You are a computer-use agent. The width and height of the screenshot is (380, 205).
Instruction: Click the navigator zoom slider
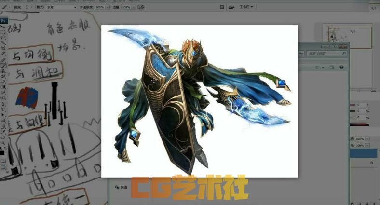[358, 91]
